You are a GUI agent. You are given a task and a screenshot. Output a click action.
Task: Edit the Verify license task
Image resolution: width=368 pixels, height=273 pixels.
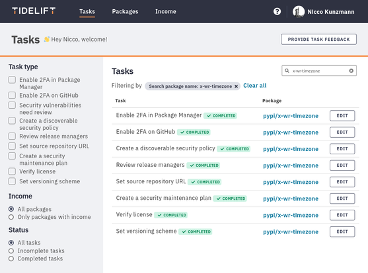tap(342, 215)
